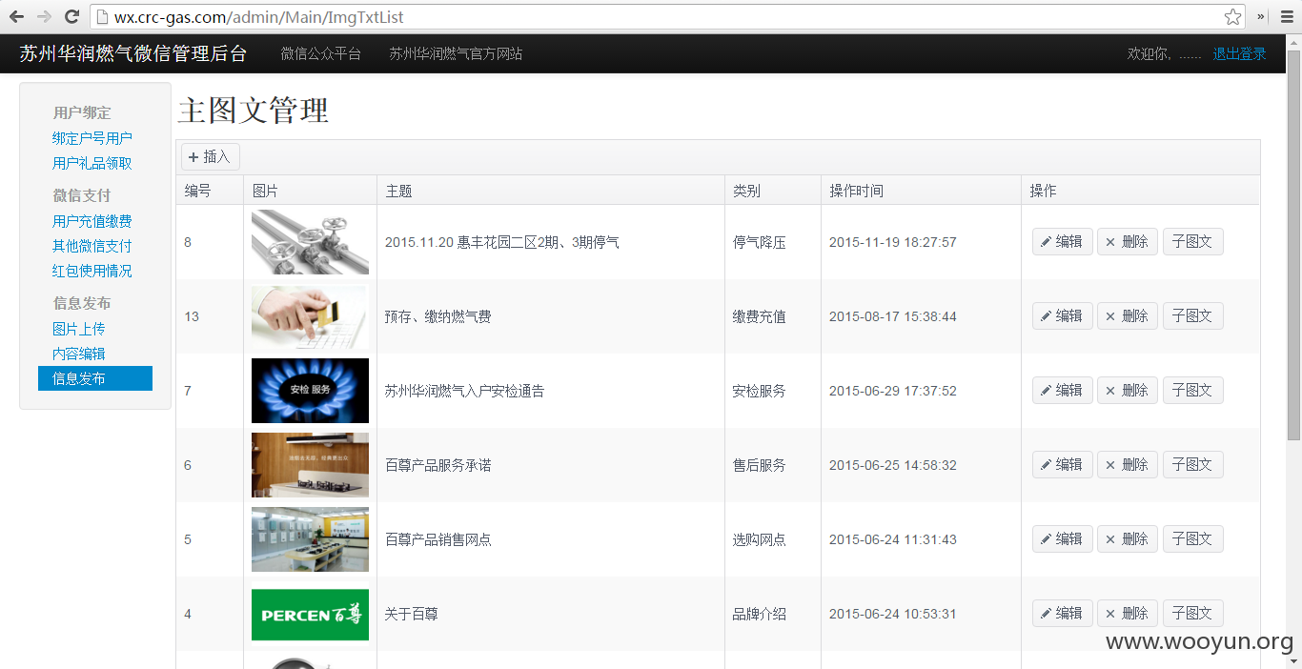1302x669 pixels.
Task: Reload the page with refresh icon
Action: tap(71, 16)
